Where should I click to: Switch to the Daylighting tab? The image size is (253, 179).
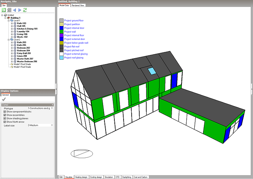tap(126, 177)
